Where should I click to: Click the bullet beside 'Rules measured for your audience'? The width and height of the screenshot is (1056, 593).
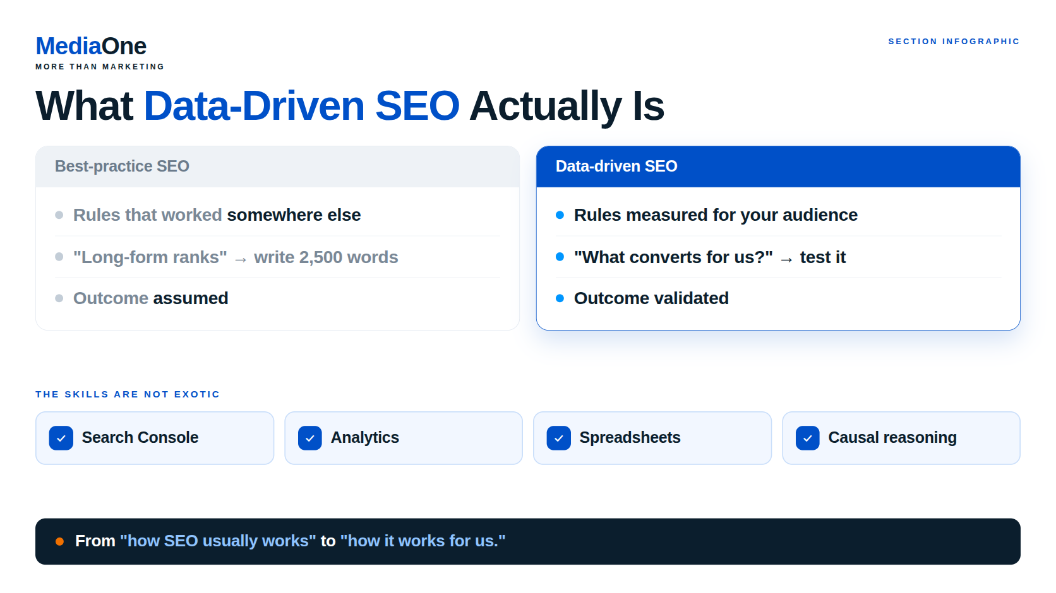pyautogui.click(x=560, y=215)
